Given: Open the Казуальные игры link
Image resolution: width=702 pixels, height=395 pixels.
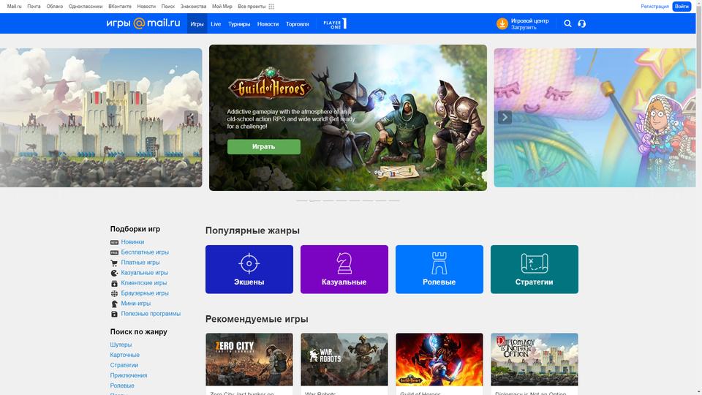Looking at the screenshot, I should point(145,273).
